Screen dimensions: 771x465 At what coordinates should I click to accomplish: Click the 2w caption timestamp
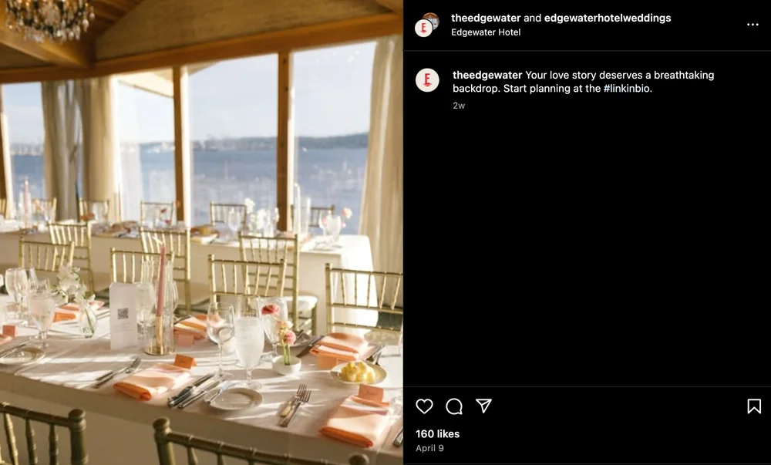click(x=459, y=106)
